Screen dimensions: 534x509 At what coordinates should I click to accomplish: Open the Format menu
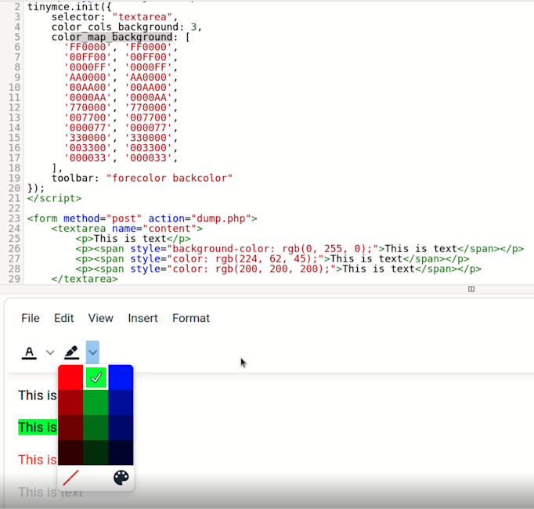tap(191, 318)
